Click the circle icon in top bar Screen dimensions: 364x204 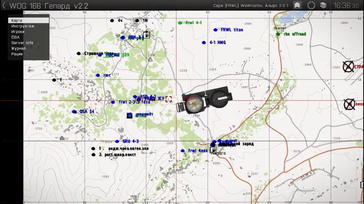point(311,5)
